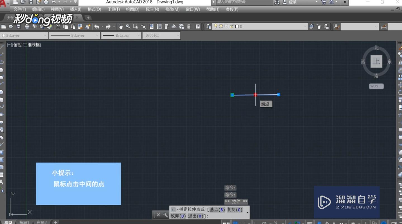The height and width of the screenshot is (224, 402).
Task: Click the Undo arrow in standard toolbar
Action: coord(97,27)
